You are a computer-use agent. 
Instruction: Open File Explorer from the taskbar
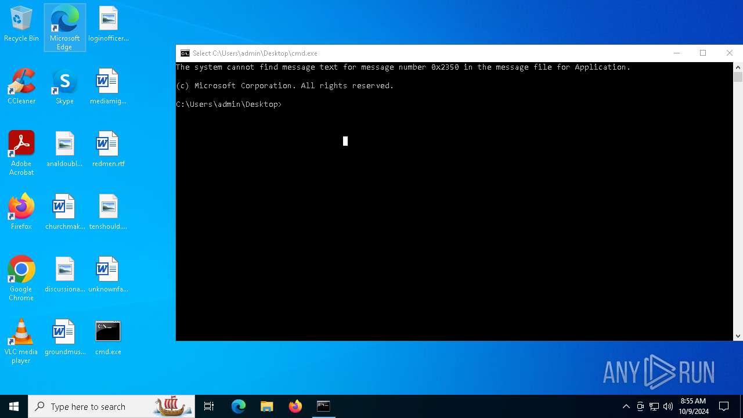coord(266,406)
